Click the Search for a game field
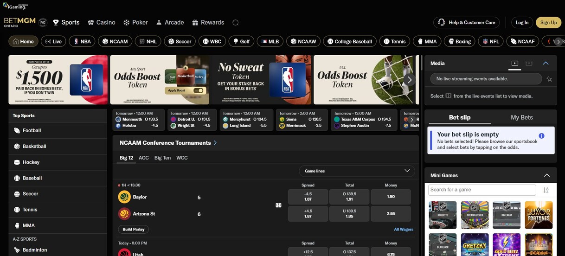Screen dimensions: 565x256 pos(482,190)
